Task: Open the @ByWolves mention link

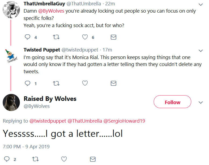Action: 51,11
